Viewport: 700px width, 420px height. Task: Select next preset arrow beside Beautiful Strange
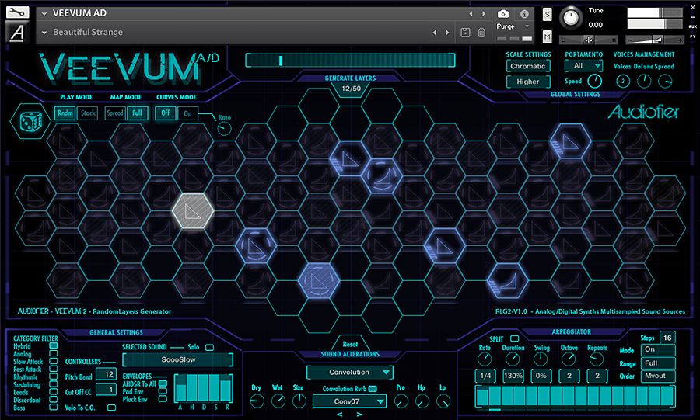(447, 33)
